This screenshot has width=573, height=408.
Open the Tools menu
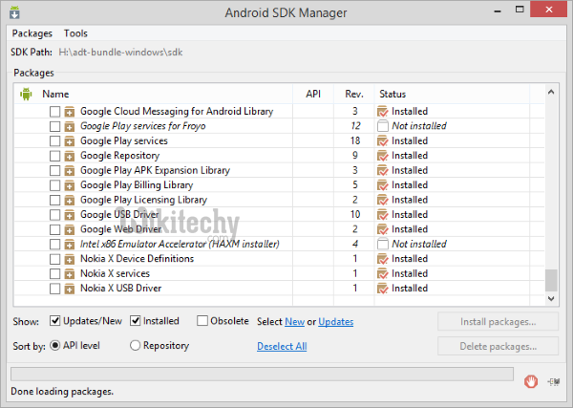(75, 33)
